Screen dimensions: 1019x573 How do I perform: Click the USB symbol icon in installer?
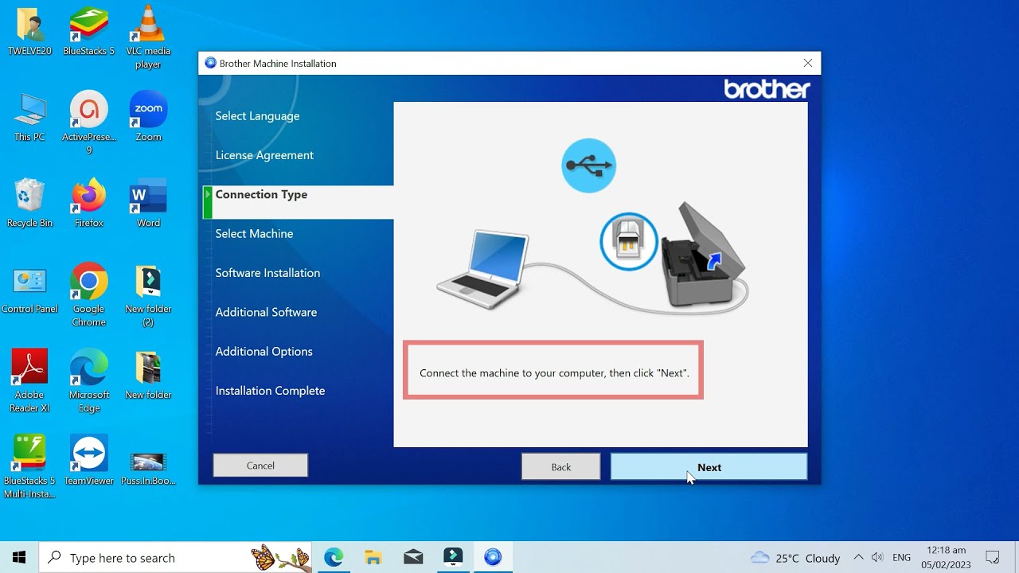588,166
